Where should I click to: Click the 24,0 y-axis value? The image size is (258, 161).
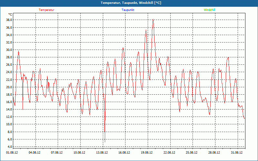[x=9, y=72]
